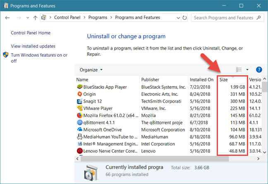Open Turn Windows features on or off
The image size is (268, 184).
pyautogui.click(x=39, y=58)
